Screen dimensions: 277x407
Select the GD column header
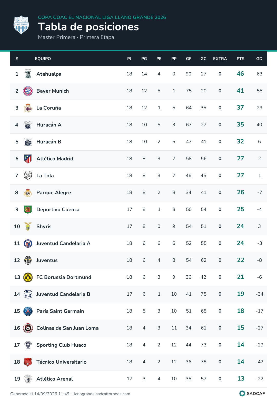pyautogui.click(x=259, y=59)
